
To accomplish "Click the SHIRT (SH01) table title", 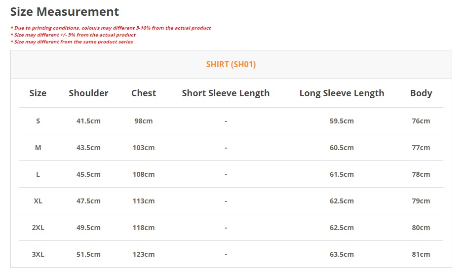I will (x=231, y=64).
